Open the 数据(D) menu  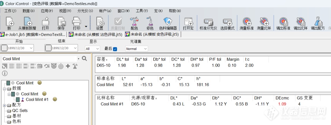pos(29,11)
